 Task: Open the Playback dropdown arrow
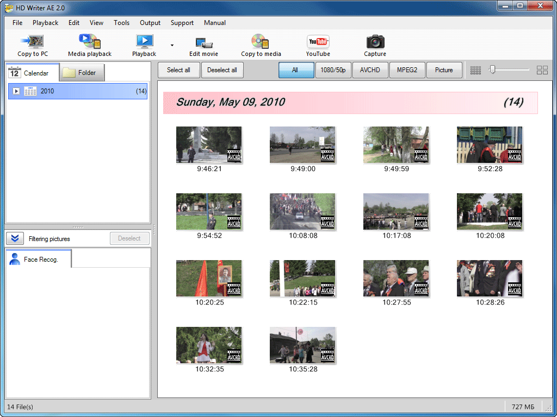click(x=172, y=45)
